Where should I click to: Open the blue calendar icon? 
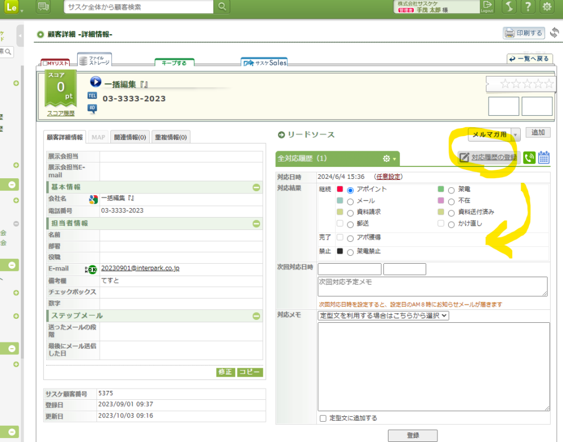pyautogui.click(x=544, y=157)
